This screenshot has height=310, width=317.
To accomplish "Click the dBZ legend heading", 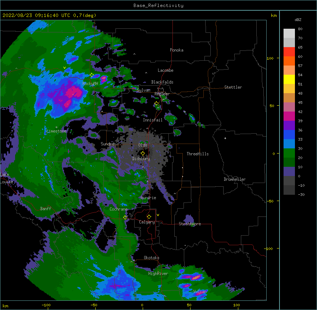I will coord(298,20).
